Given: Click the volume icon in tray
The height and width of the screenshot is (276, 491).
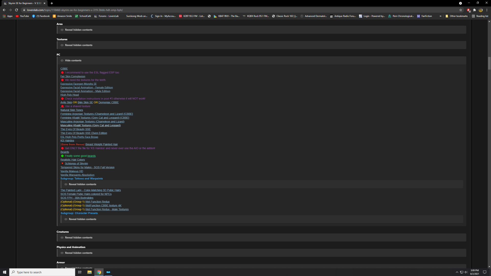Looking at the screenshot, I should click(466, 272).
